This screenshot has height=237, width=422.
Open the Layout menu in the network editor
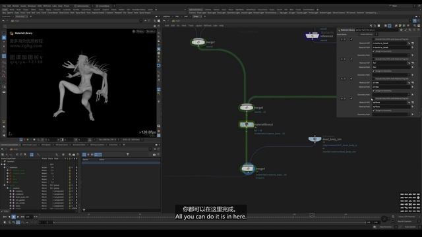click(198, 26)
